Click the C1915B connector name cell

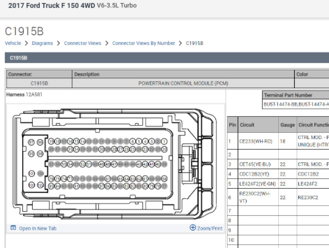tap(39, 83)
